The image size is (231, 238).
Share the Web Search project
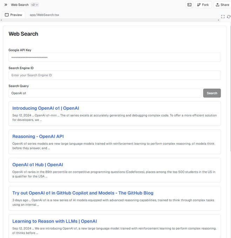(222, 5)
